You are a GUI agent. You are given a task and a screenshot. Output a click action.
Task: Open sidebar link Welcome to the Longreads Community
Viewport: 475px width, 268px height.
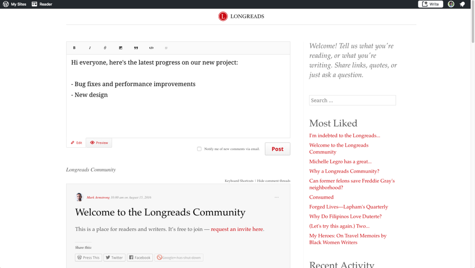(x=339, y=149)
